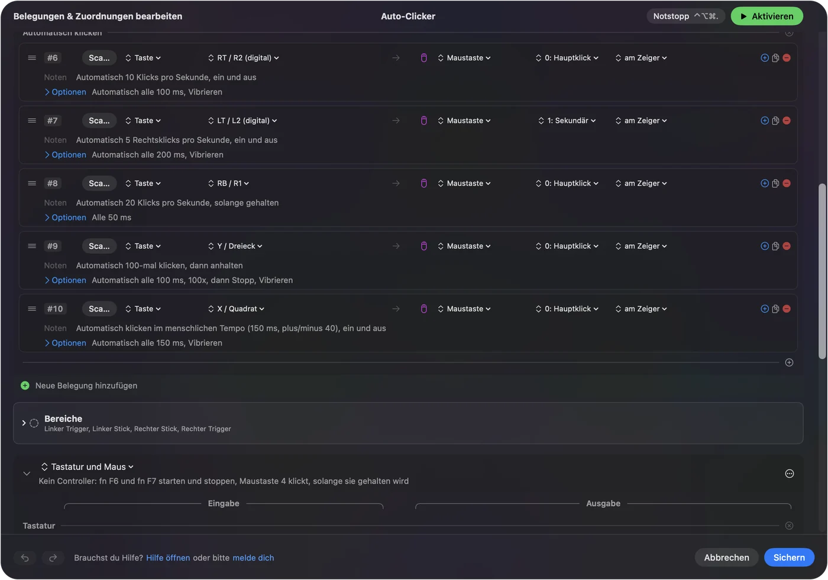Click the purple mouse icon in row #8
The height and width of the screenshot is (580, 828).
(424, 183)
